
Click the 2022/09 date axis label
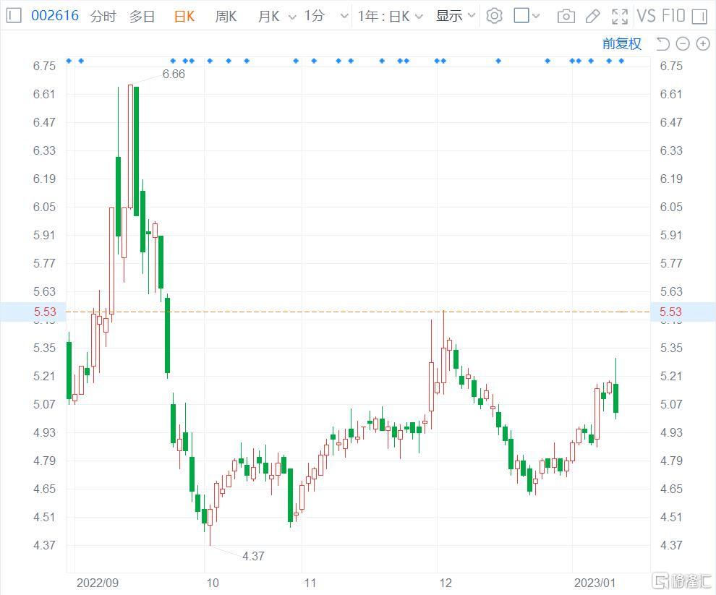[97, 583]
